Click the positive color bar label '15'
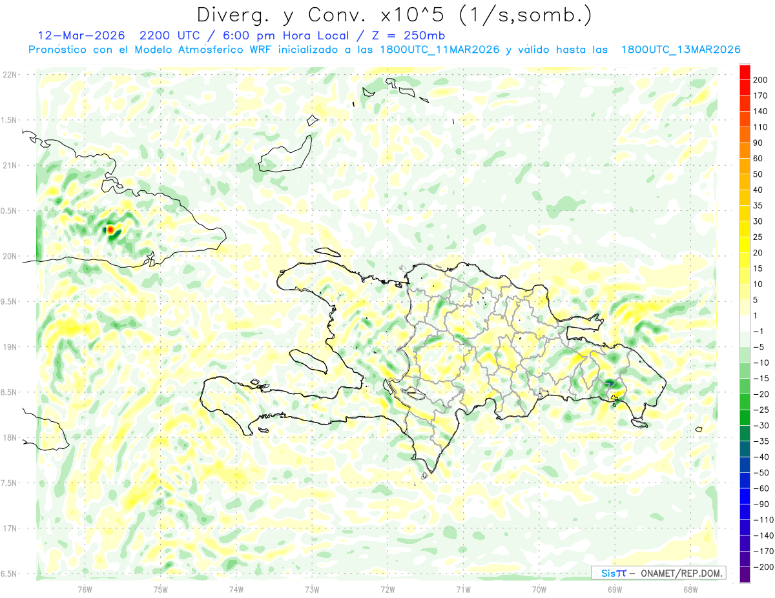The width and height of the screenshot is (775, 598). (x=758, y=269)
